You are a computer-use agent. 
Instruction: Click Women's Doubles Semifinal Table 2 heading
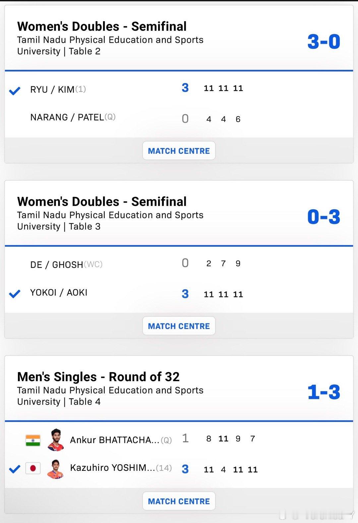click(102, 27)
